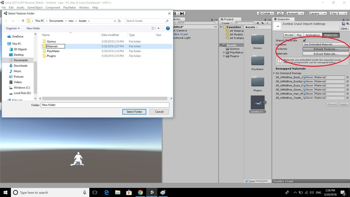The image size is (350, 197).
Task: Click the cloud Services icon
Action: pyautogui.click(x=280, y=13)
